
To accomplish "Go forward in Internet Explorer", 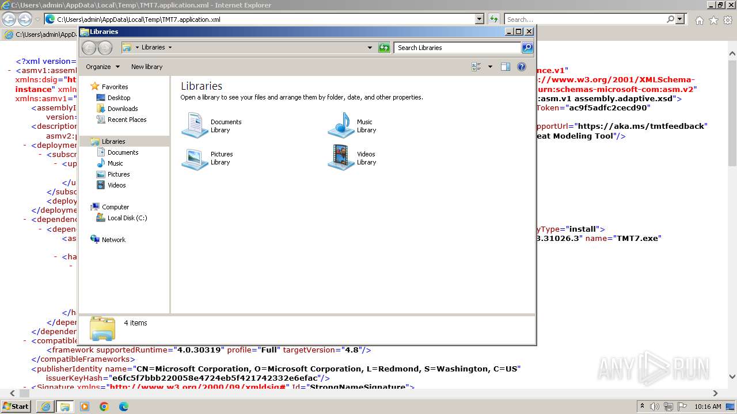I will click(25, 20).
